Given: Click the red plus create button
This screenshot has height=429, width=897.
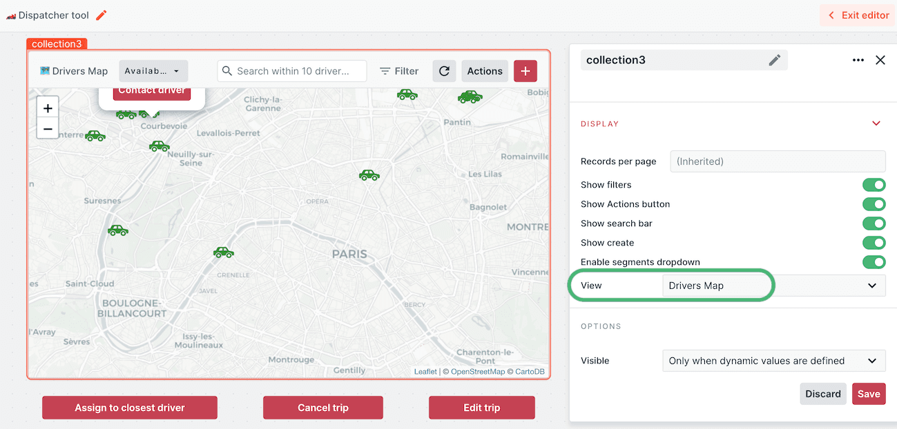Looking at the screenshot, I should [525, 71].
